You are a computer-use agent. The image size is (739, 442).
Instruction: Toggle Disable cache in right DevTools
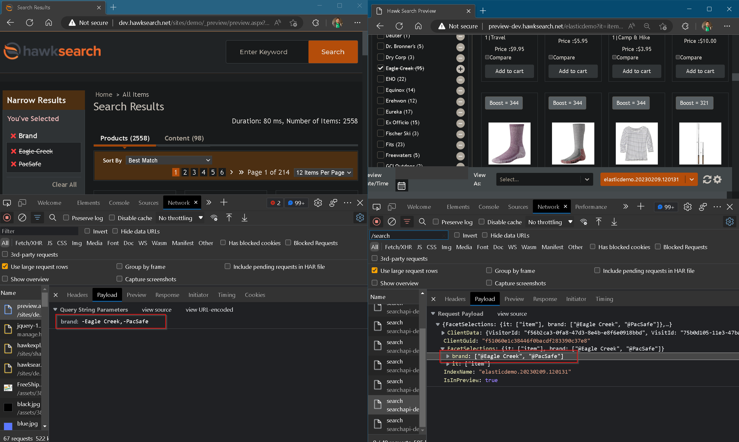pyautogui.click(x=481, y=222)
